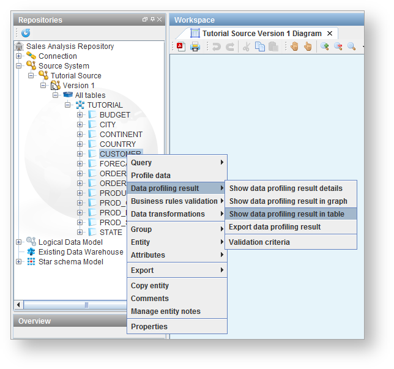Select the CONTINENT table
The width and height of the screenshot is (394, 369).
click(x=121, y=135)
